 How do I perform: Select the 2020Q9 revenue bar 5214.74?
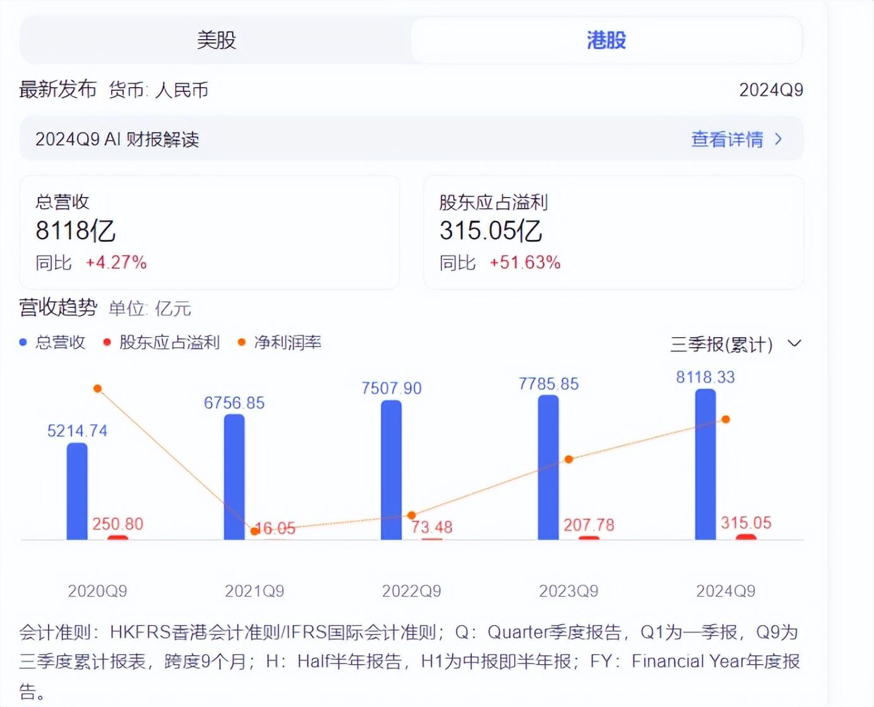pos(77,491)
